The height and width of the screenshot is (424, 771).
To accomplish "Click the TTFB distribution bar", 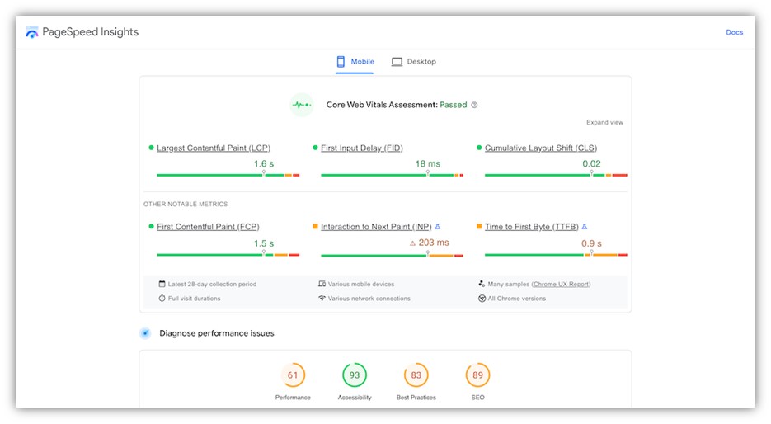I will pyautogui.click(x=556, y=255).
